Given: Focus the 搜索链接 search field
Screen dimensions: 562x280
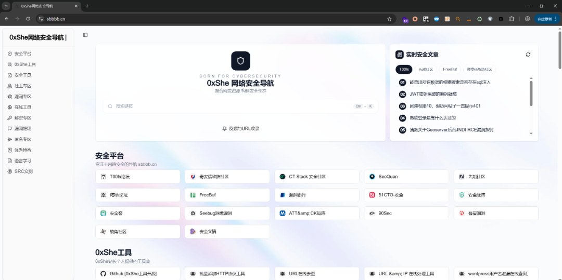Looking at the screenshot, I should click(x=240, y=106).
